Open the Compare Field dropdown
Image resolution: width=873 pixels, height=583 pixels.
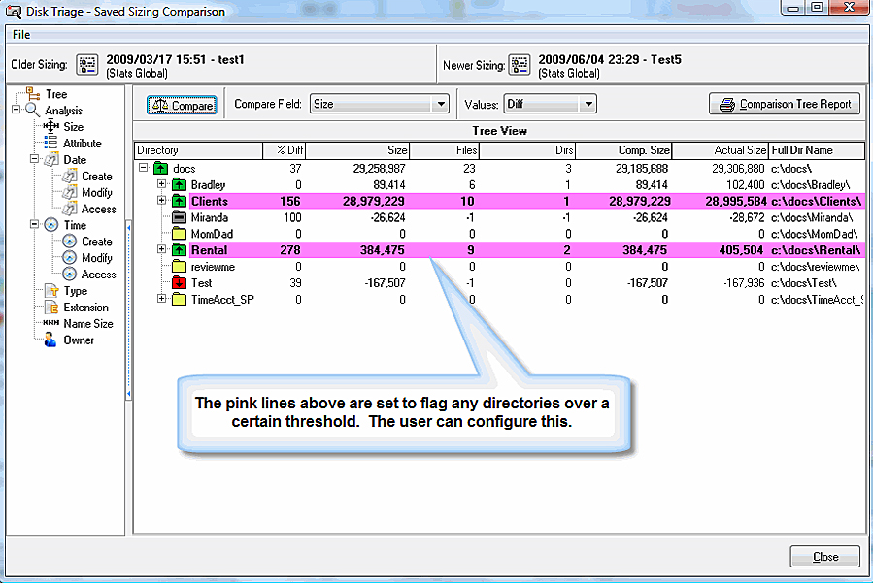440,104
